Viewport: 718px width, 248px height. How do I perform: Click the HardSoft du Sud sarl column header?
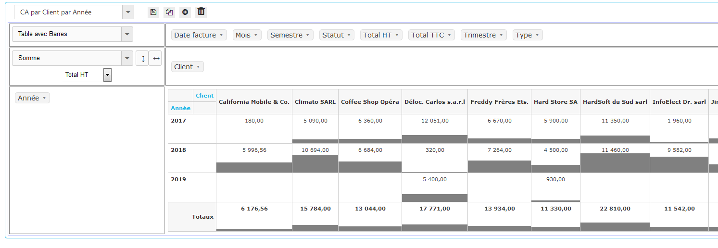615,102
